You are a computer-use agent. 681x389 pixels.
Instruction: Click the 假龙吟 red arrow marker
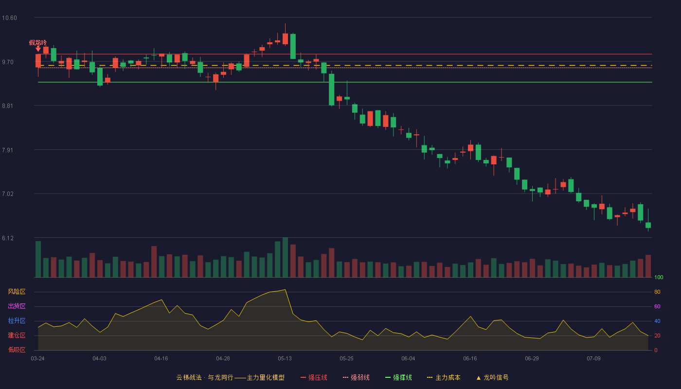pos(38,49)
